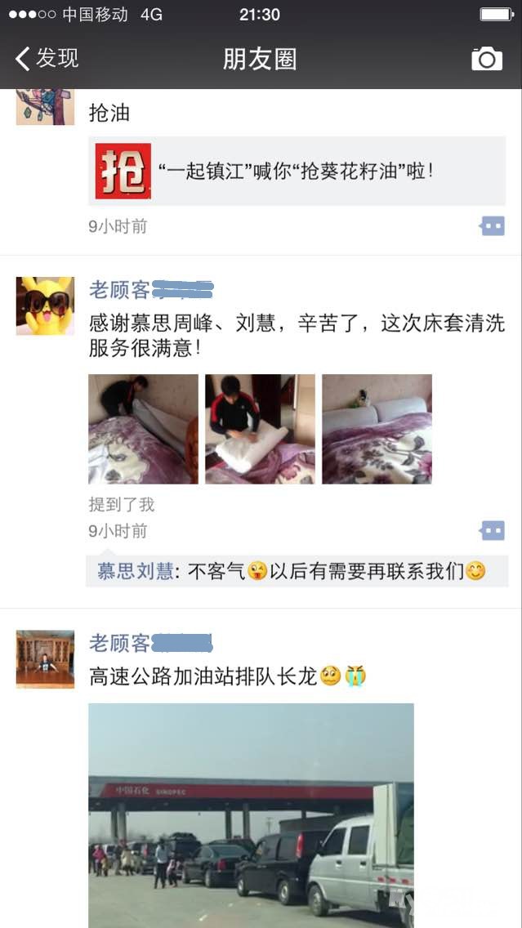
Task: Tap the 不客气 comment to reply
Action: (297, 571)
